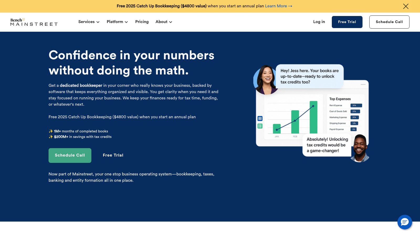The image size is (420, 236).
Task: Click the sparkle icon beside 1M+ months
Action: point(51,131)
